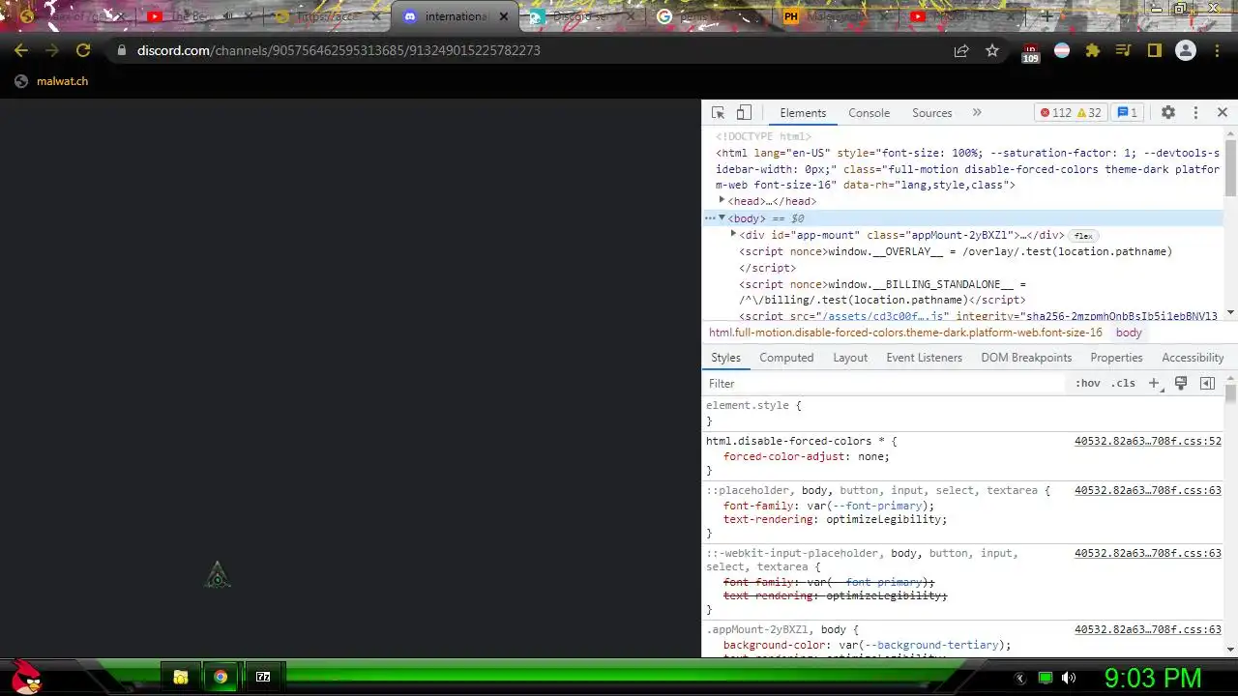
Task: Share this page icon in address bar
Action: coord(961,50)
